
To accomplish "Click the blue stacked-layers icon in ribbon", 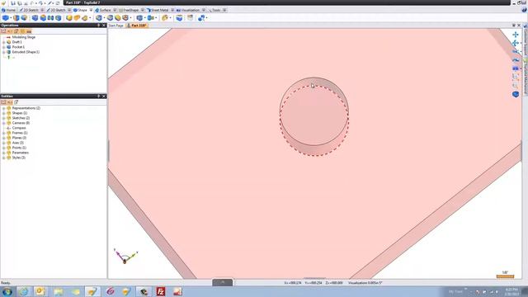I will tap(179, 18).
